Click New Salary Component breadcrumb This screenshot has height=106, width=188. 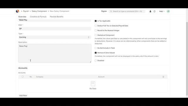point(59,11)
